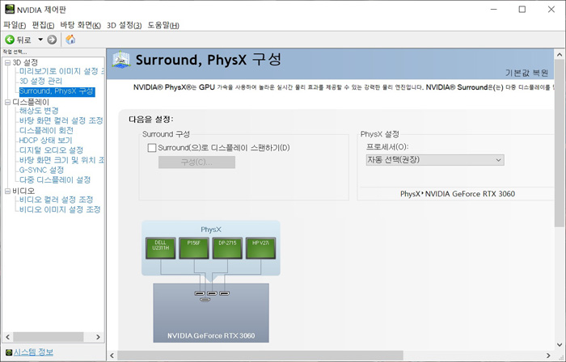The width and height of the screenshot is (566, 362).
Task: Open 디지털 오디오 설정 page
Action: (x=51, y=150)
